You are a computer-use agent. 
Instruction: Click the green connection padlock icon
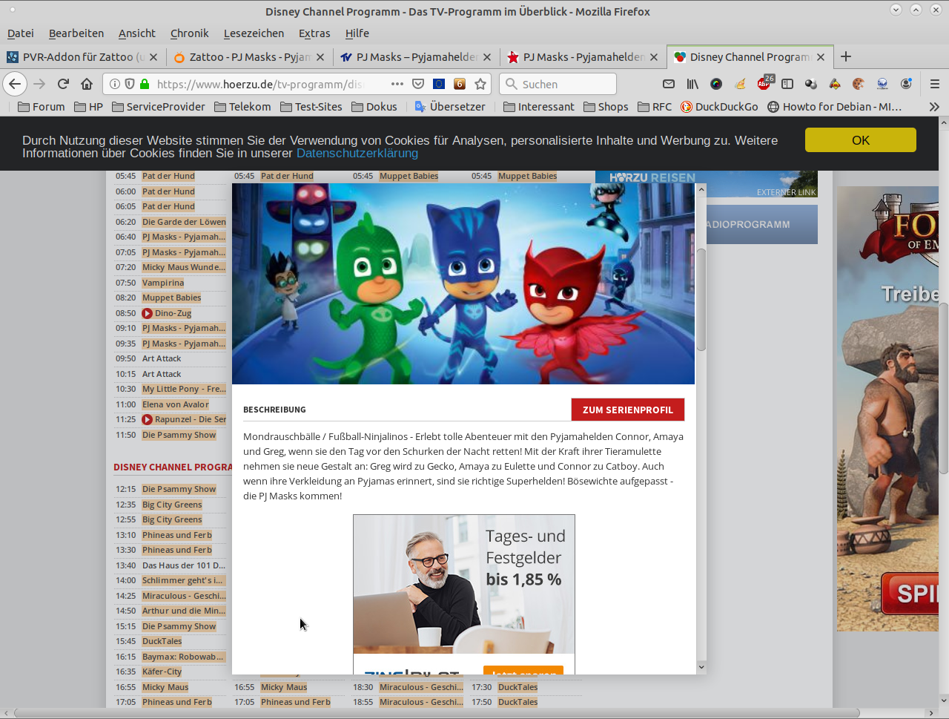pos(145,84)
